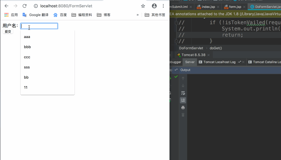Open the 其他书签 folder
The width and height of the screenshot is (281, 160).
point(155,15)
